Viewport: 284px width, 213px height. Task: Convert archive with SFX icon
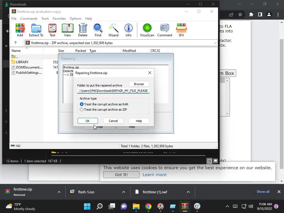[181, 30]
